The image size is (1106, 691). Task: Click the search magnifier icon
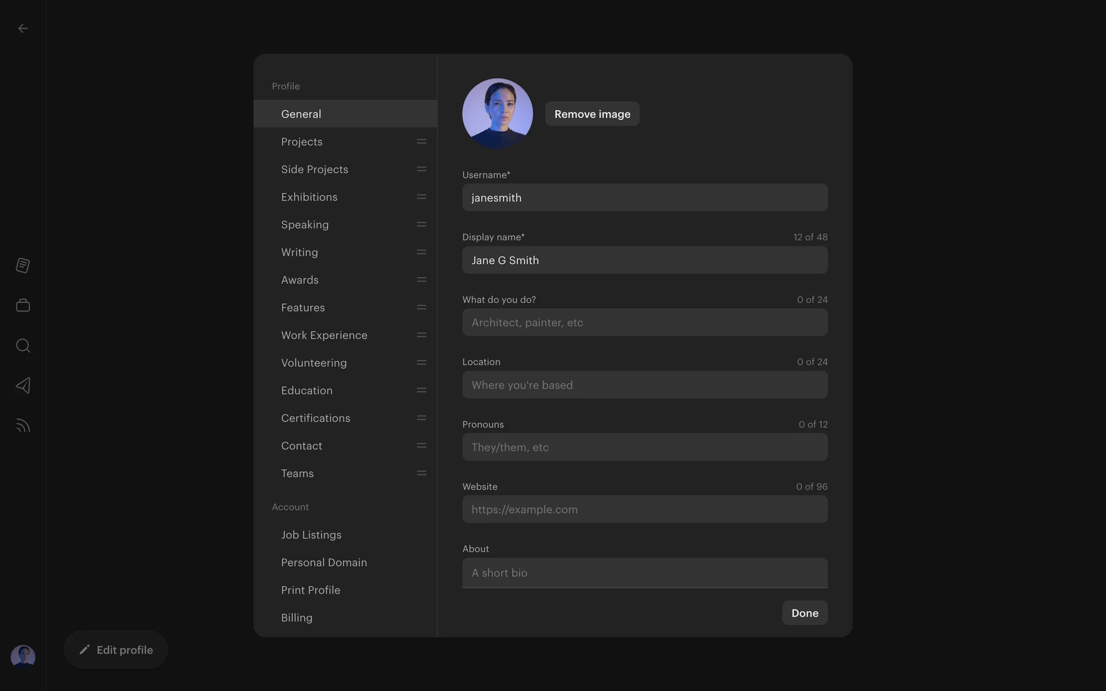(x=23, y=345)
